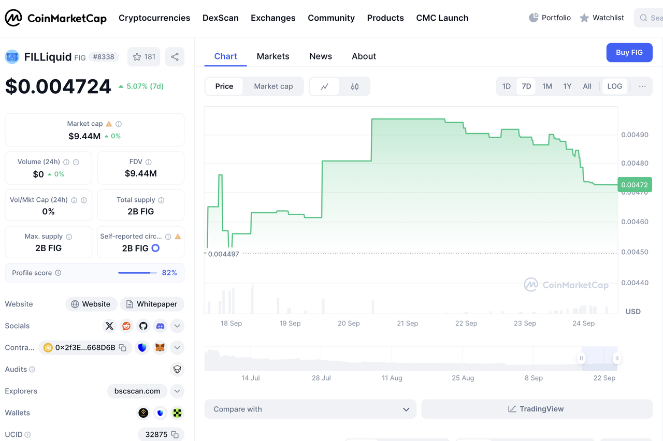Click the UCID info icon
663x441 pixels.
(x=27, y=435)
